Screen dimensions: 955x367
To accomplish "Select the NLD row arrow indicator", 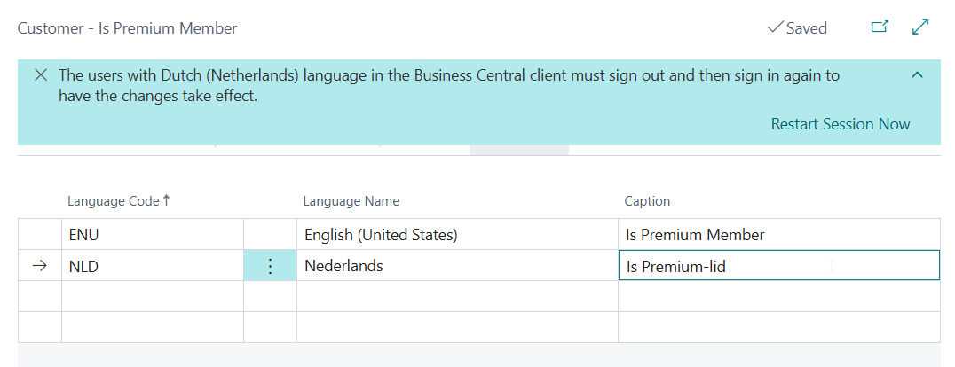I will pyautogui.click(x=39, y=266).
